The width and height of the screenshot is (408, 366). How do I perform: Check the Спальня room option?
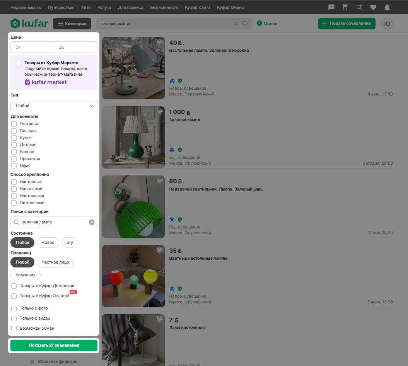coord(14,131)
